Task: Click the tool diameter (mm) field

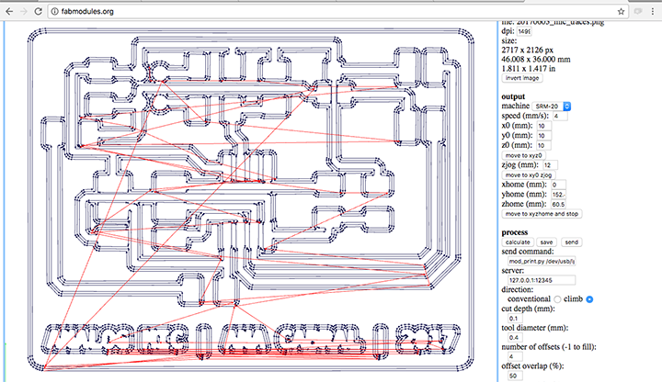Action: pyautogui.click(x=515, y=337)
